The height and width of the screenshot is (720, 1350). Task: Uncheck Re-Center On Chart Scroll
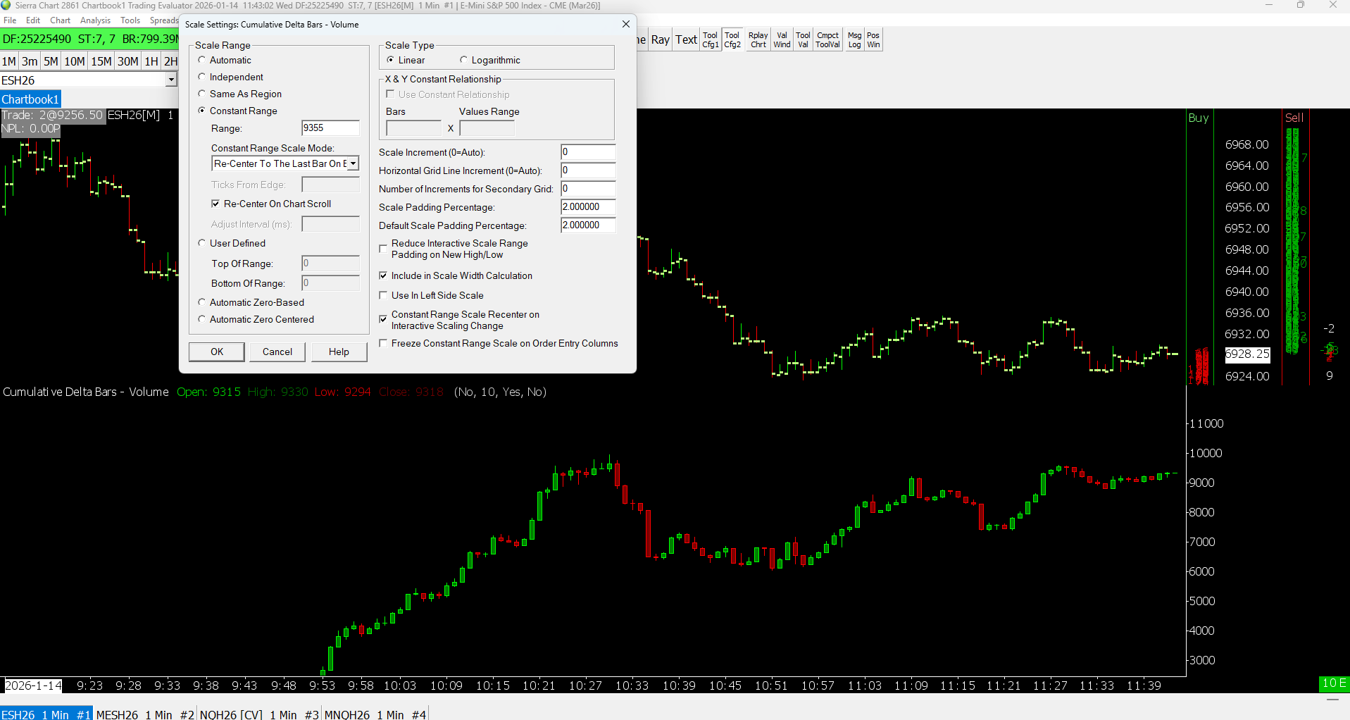coord(215,204)
